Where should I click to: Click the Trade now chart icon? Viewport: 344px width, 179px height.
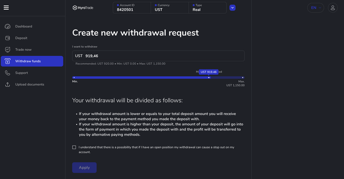click(x=8, y=49)
